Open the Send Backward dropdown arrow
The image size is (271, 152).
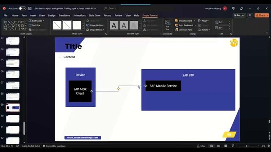(x=196, y=25)
